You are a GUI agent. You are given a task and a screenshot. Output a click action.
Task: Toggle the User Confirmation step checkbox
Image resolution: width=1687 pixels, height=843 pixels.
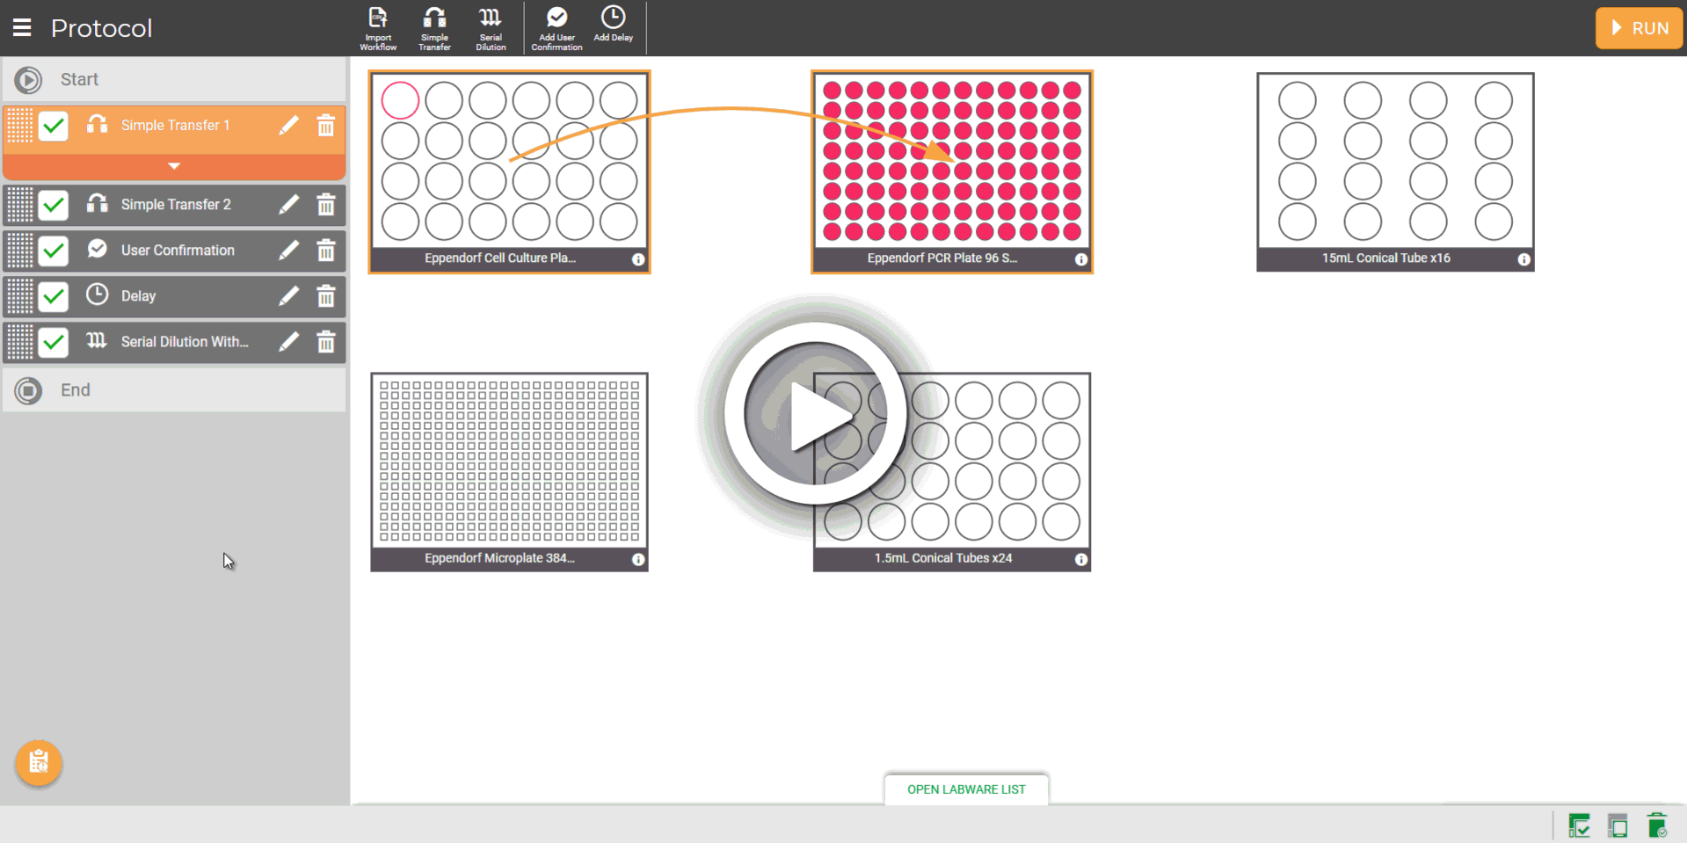point(54,251)
